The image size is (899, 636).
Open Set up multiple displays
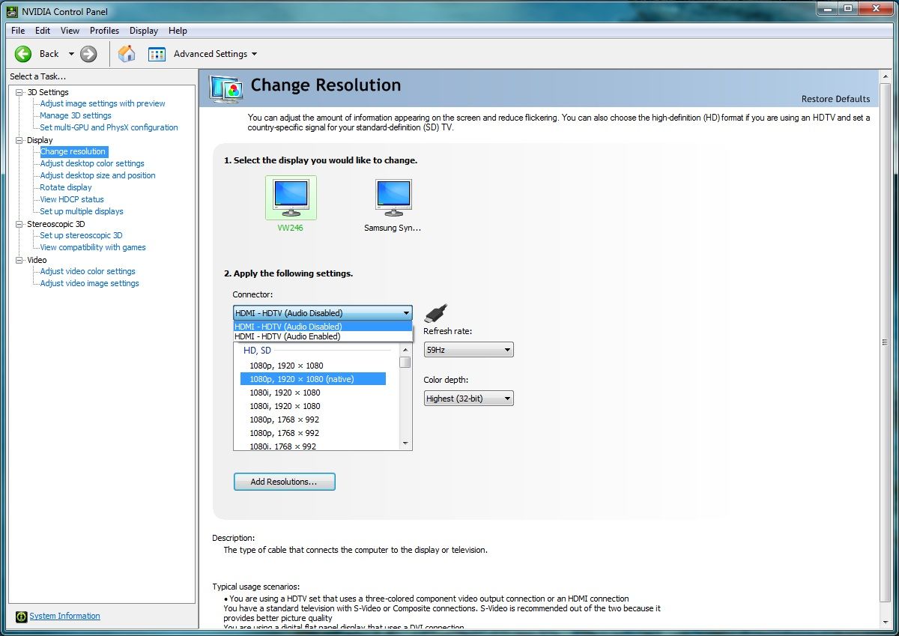click(x=82, y=211)
